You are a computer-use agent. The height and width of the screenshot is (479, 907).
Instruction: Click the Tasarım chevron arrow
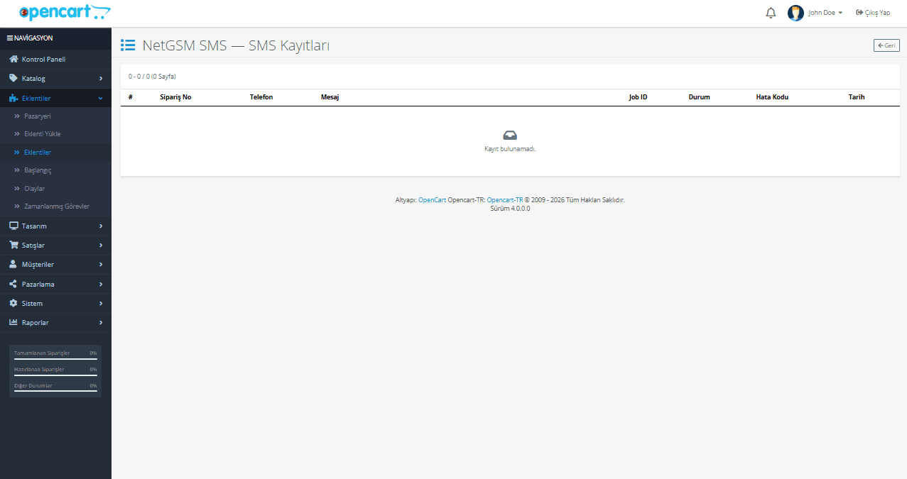point(101,226)
